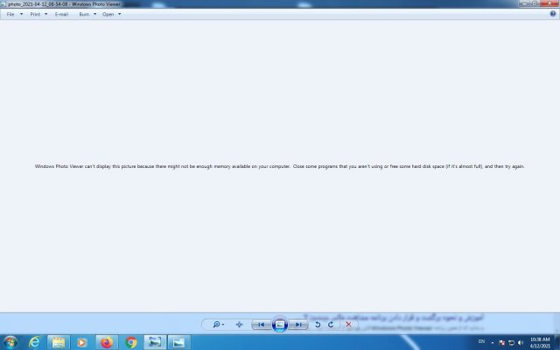Switch to Google Chrome on the taskbar
Image resolution: width=560 pixels, height=350 pixels.
[x=130, y=342]
